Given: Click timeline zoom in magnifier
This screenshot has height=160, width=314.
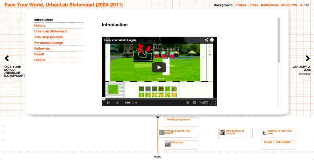Looking at the screenshot, I should pyautogui.click(x=3, y=133).
